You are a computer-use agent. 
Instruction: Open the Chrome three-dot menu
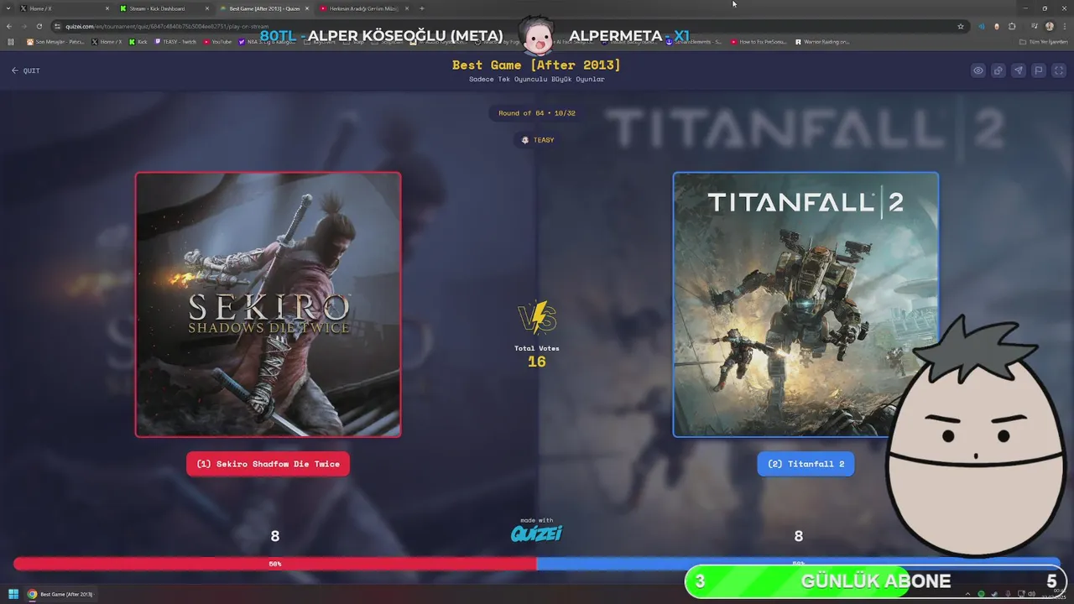tap(1064, 26)
